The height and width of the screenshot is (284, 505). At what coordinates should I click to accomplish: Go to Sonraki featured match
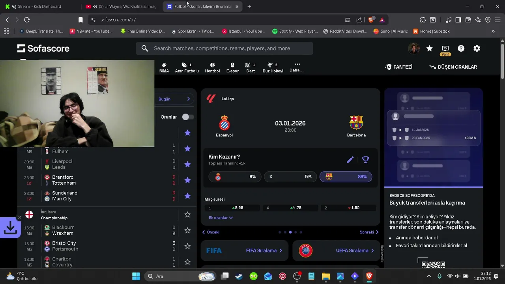[369, 232]
